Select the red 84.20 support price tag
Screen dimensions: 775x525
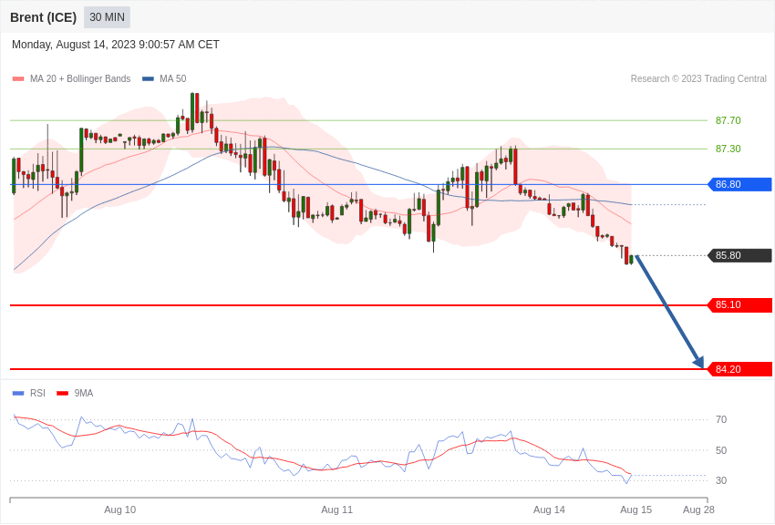point(740,369)
